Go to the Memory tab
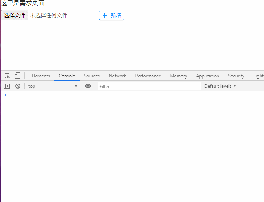This screenshot has width=264, height=202. click(179, 76)
